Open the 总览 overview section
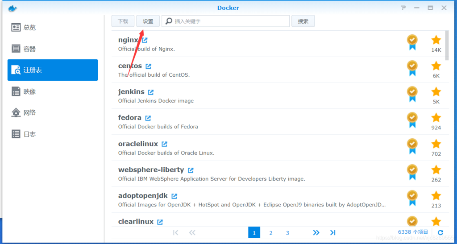Viewport: 457px width, 244px height. click(x=53, y=27)
